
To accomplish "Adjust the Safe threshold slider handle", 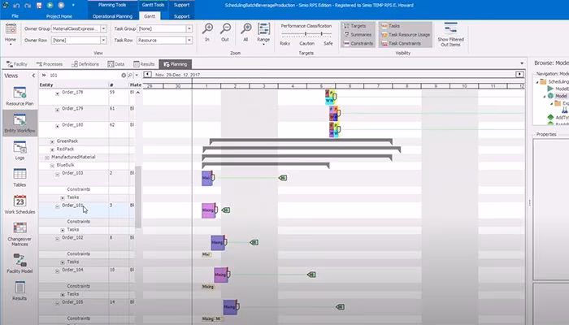I will pos(322,34).
